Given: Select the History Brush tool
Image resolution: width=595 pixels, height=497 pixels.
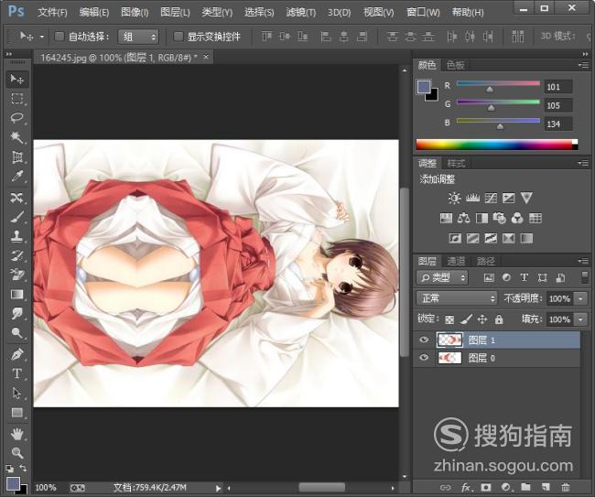Looking at the screenshot, I should 16,255.
